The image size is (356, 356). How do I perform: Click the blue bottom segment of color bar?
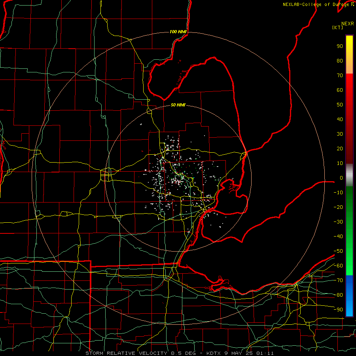(x=349, y=296)
